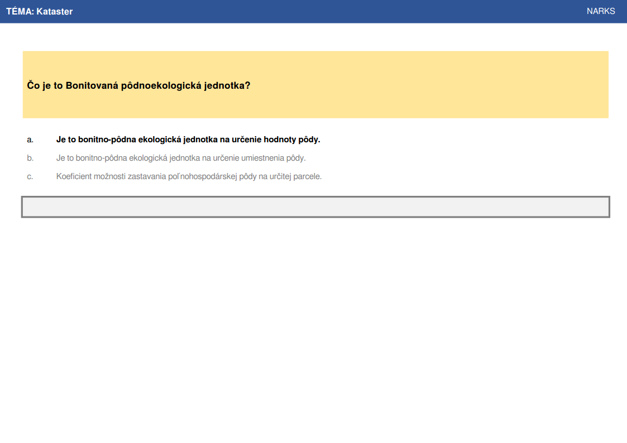Click the letter 'a.' option marker
Screen dimensions: 627x443
point(30,140)
